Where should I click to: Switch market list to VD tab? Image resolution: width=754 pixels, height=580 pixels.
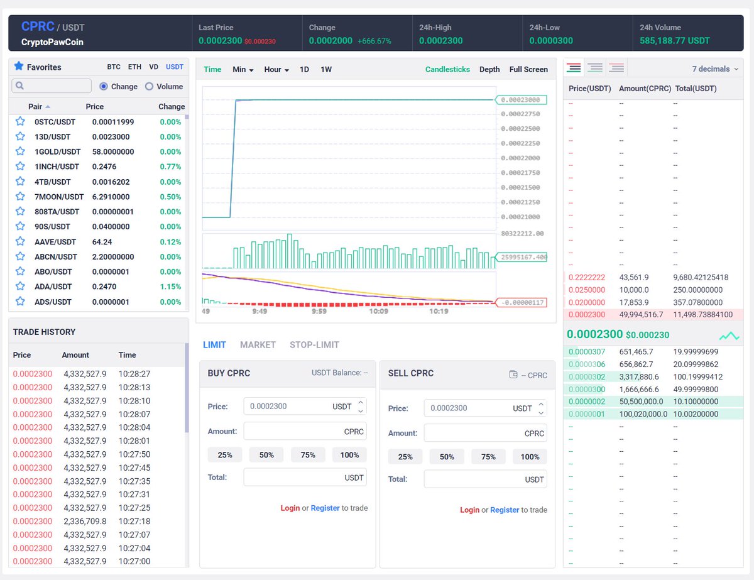coord(154,67)
